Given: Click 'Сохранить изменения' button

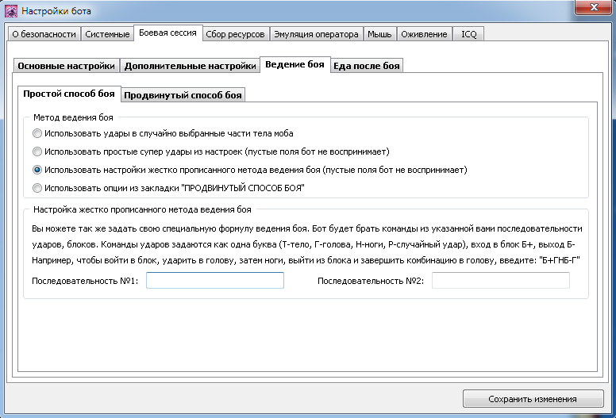Looking at the screenshot, I should click(533, 399).
